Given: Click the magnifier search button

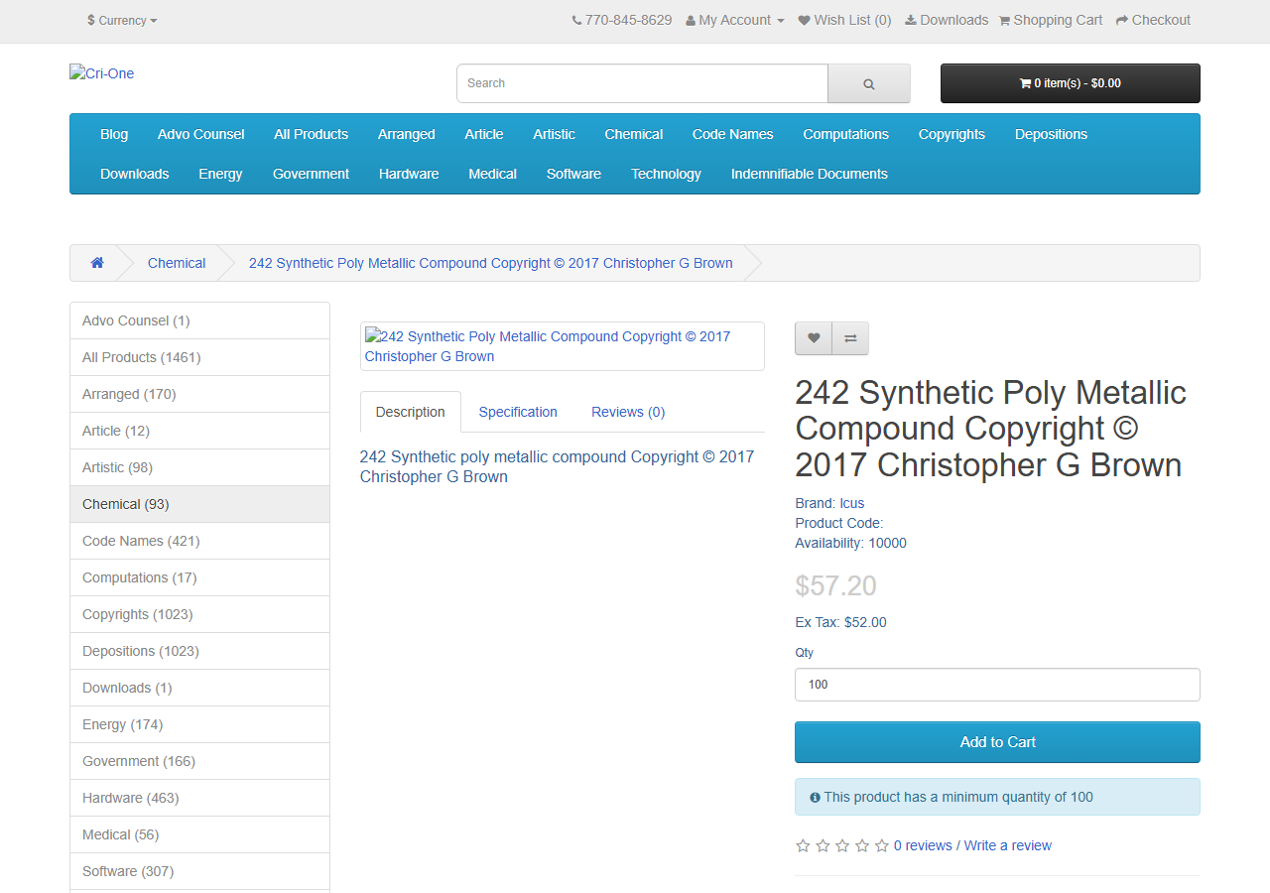Looking at the screenshot, I should tap(869, 83).
